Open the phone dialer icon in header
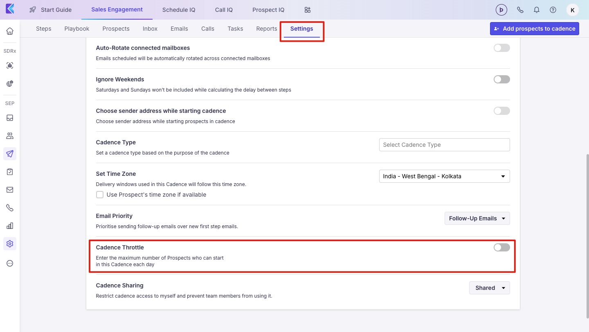The height and width of the screenshot is (332, 589). click(x=520, y=10)
